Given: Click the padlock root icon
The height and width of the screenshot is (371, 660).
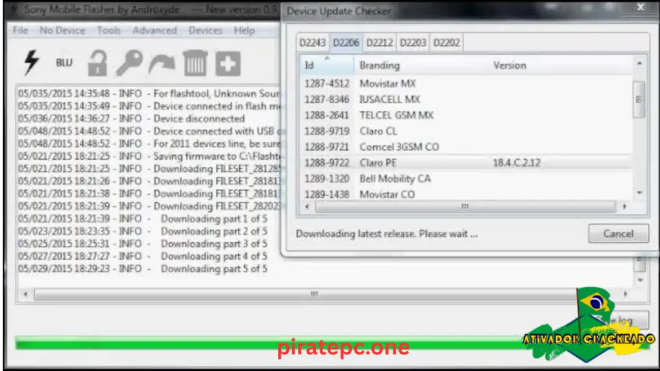Looking at the screenshot, I should coord(97,63).
